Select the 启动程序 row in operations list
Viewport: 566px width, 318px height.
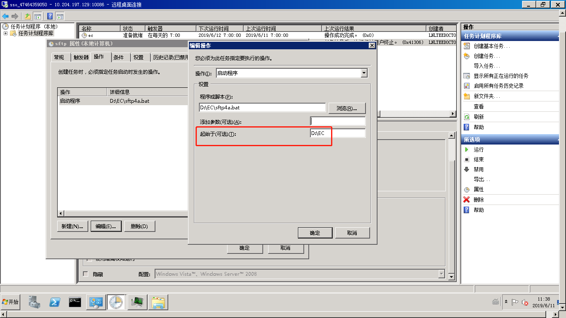123,101
